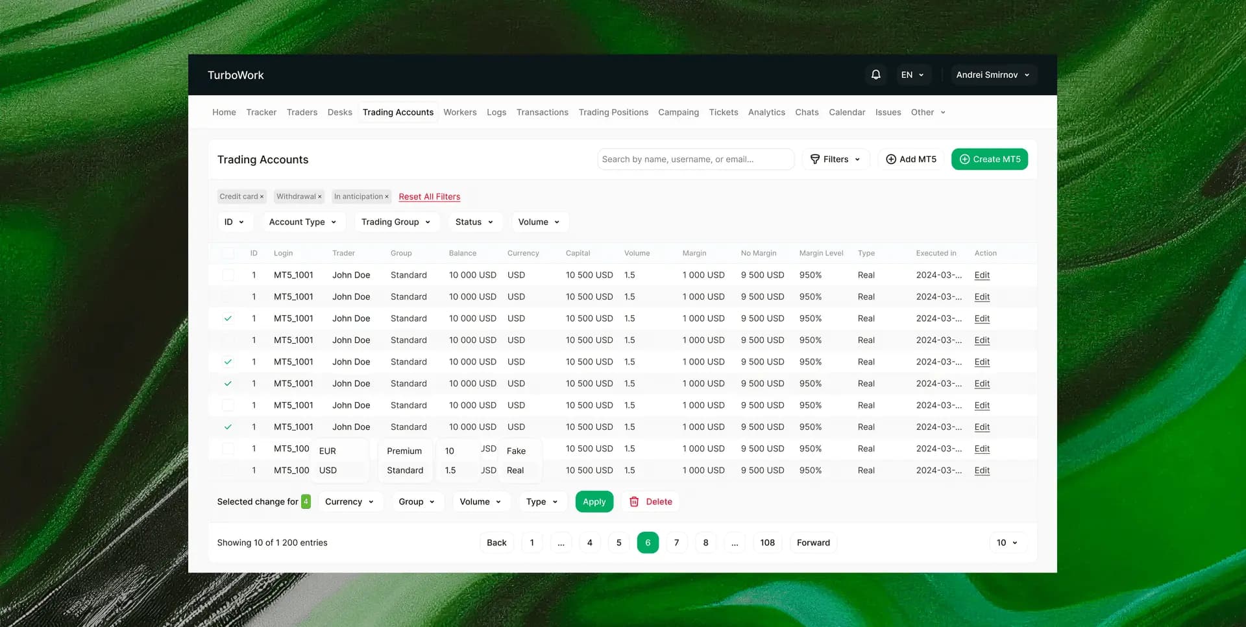This screenshot has height=627, width=1246.
Task: Open the Trading Group filter dropdown
Action: click(x=397, y=222)
